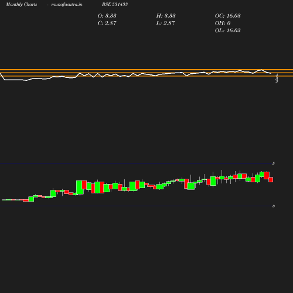Click the 'BSE 531433' symbol label
This screenshot has width=293, height=293.
click(x=115, y=4)
